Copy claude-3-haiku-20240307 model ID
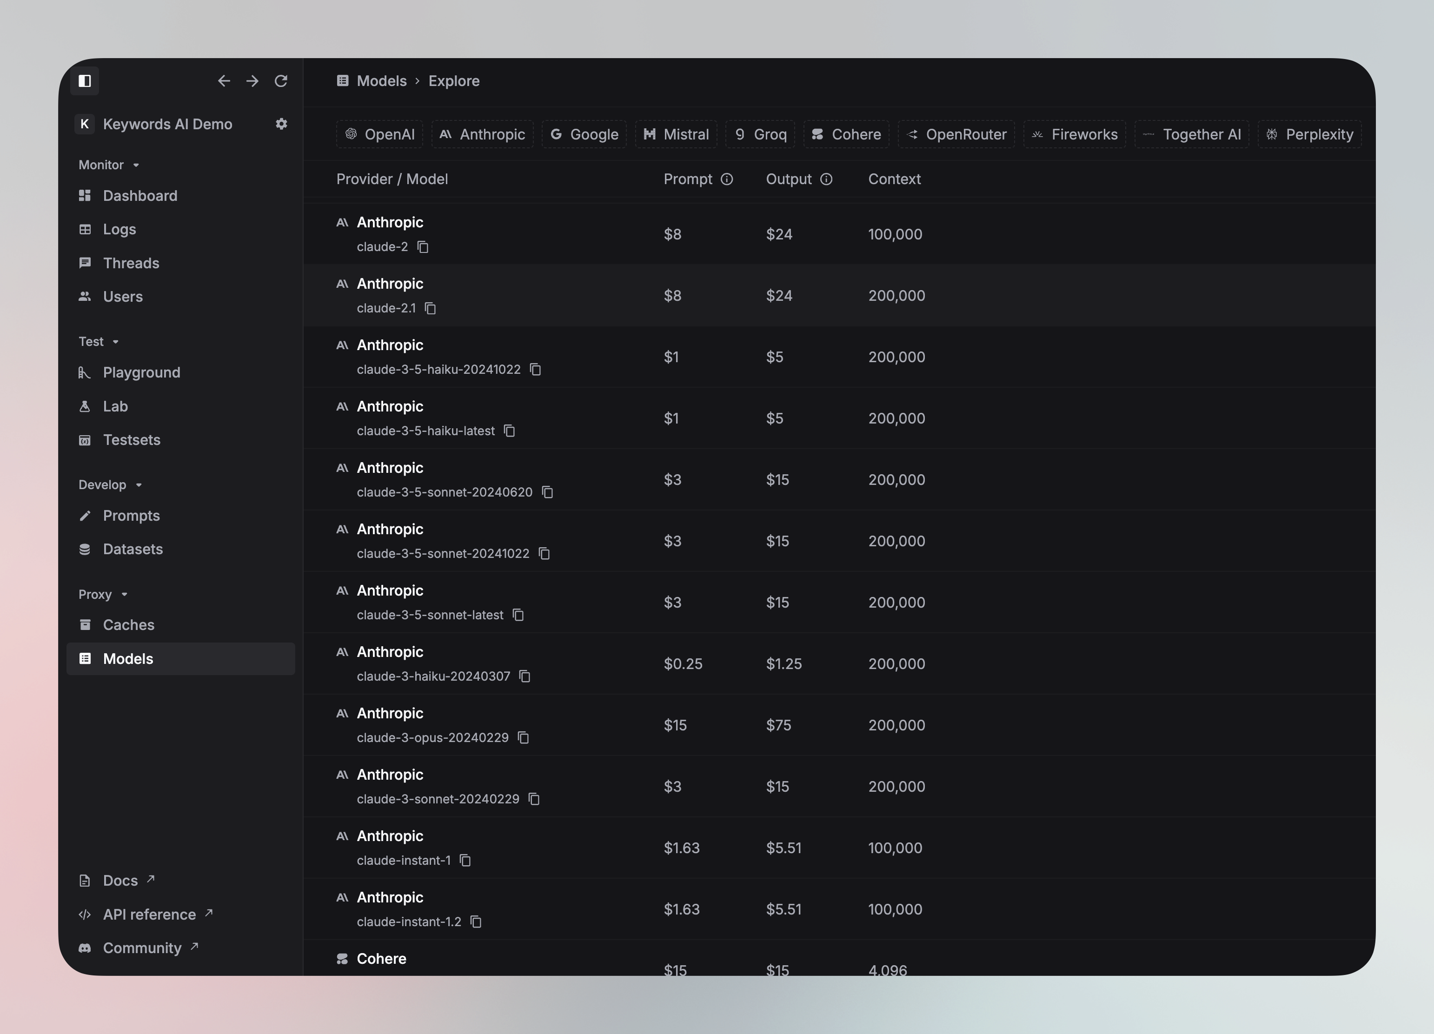1434x1034 pixels. (525, 676)
